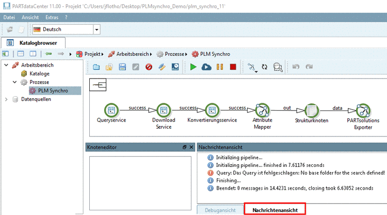Image resolution: width=387 pixels, height=215 pixels.
Task: Click the zoom selection magnifier icon
Action: coord(278,67)
